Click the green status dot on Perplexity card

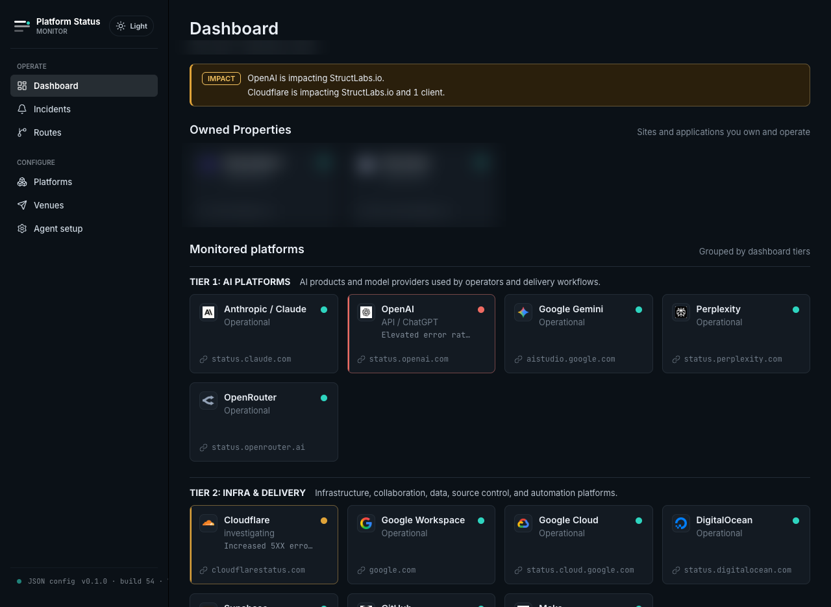click(796, 310)
